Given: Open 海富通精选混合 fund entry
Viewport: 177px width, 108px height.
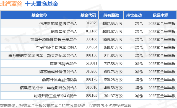Looking at the screenshot, I should click(63, 64).
